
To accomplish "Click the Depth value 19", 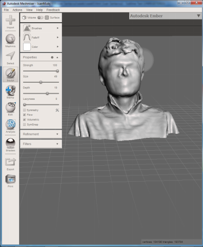I will click(55, 87).
